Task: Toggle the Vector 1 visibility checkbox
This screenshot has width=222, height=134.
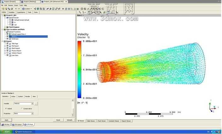Action: [8, 36]
